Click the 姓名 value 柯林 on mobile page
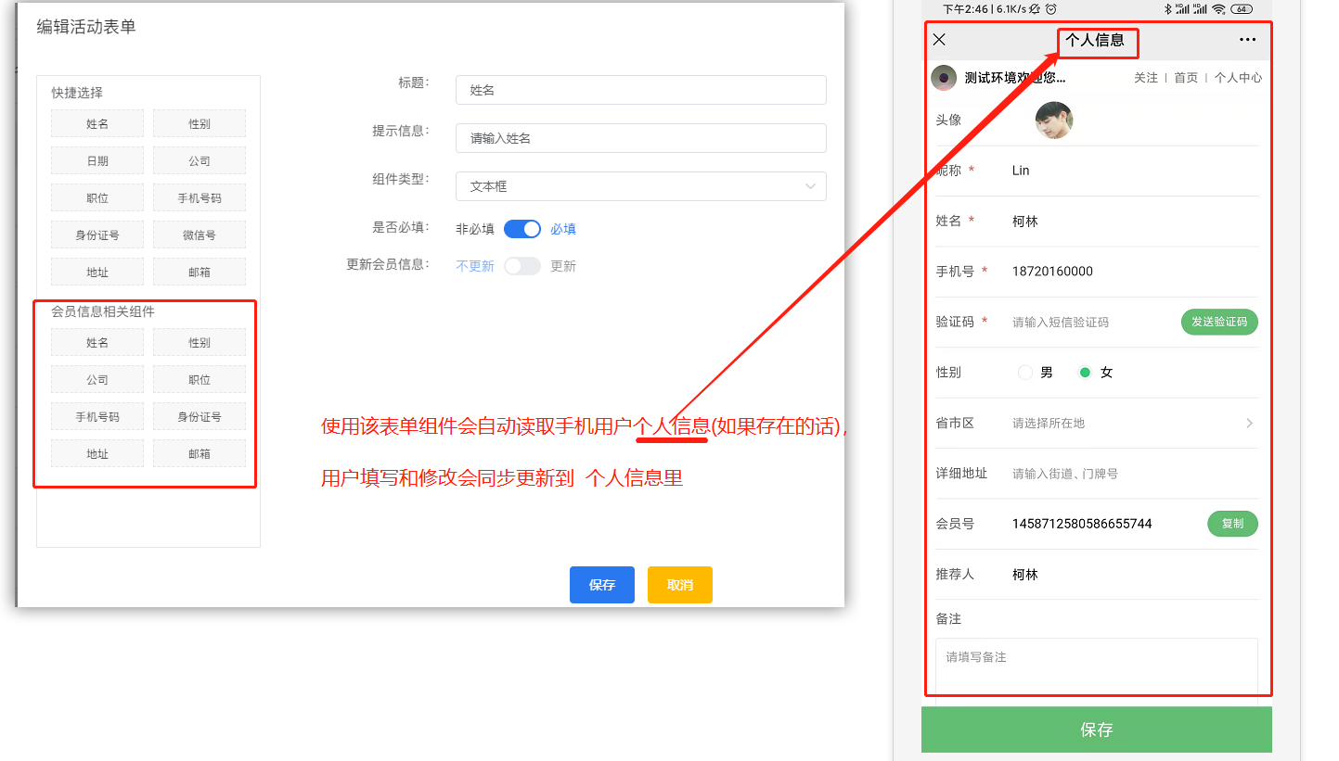The width and height of the screenshot is (1339, 761). tap(1025, 222)
